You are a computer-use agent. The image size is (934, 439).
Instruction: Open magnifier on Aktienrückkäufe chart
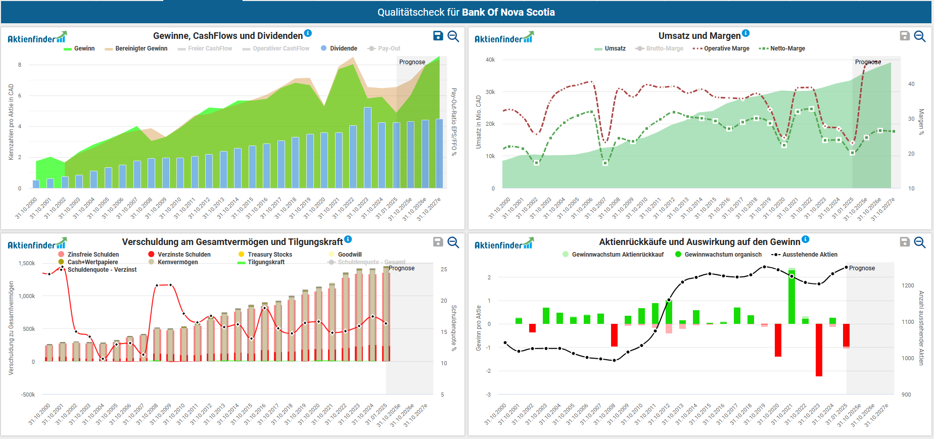click(x=920, y=242)
